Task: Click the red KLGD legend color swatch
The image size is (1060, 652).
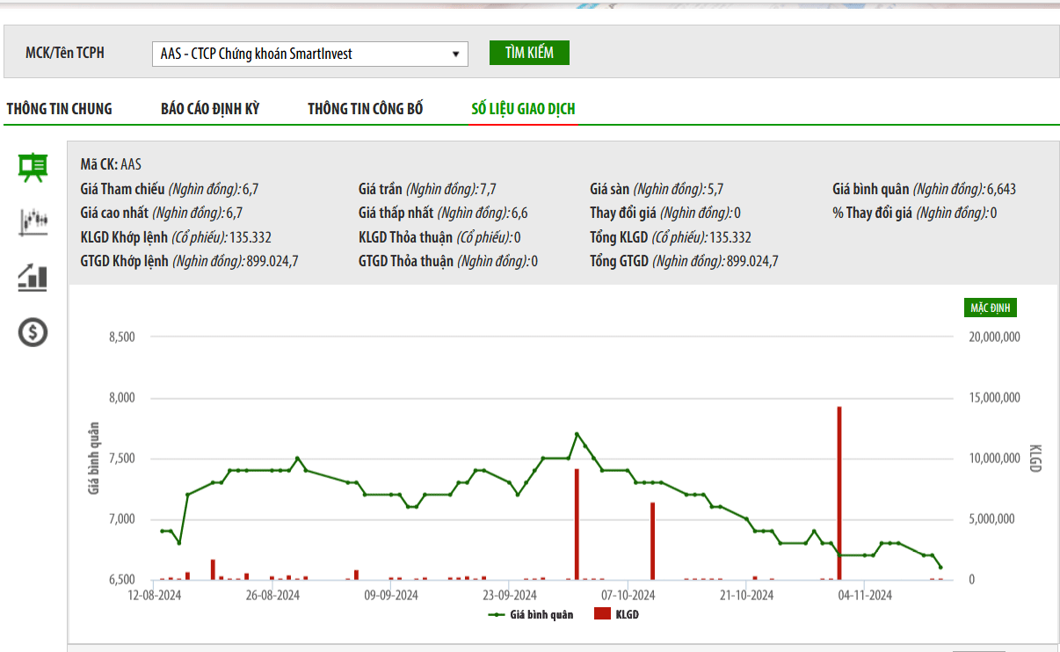Action: coord(602,615)
